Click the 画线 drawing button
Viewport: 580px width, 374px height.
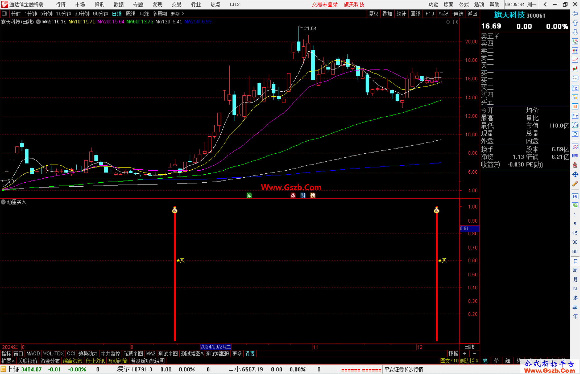click(x=415, y=14)
